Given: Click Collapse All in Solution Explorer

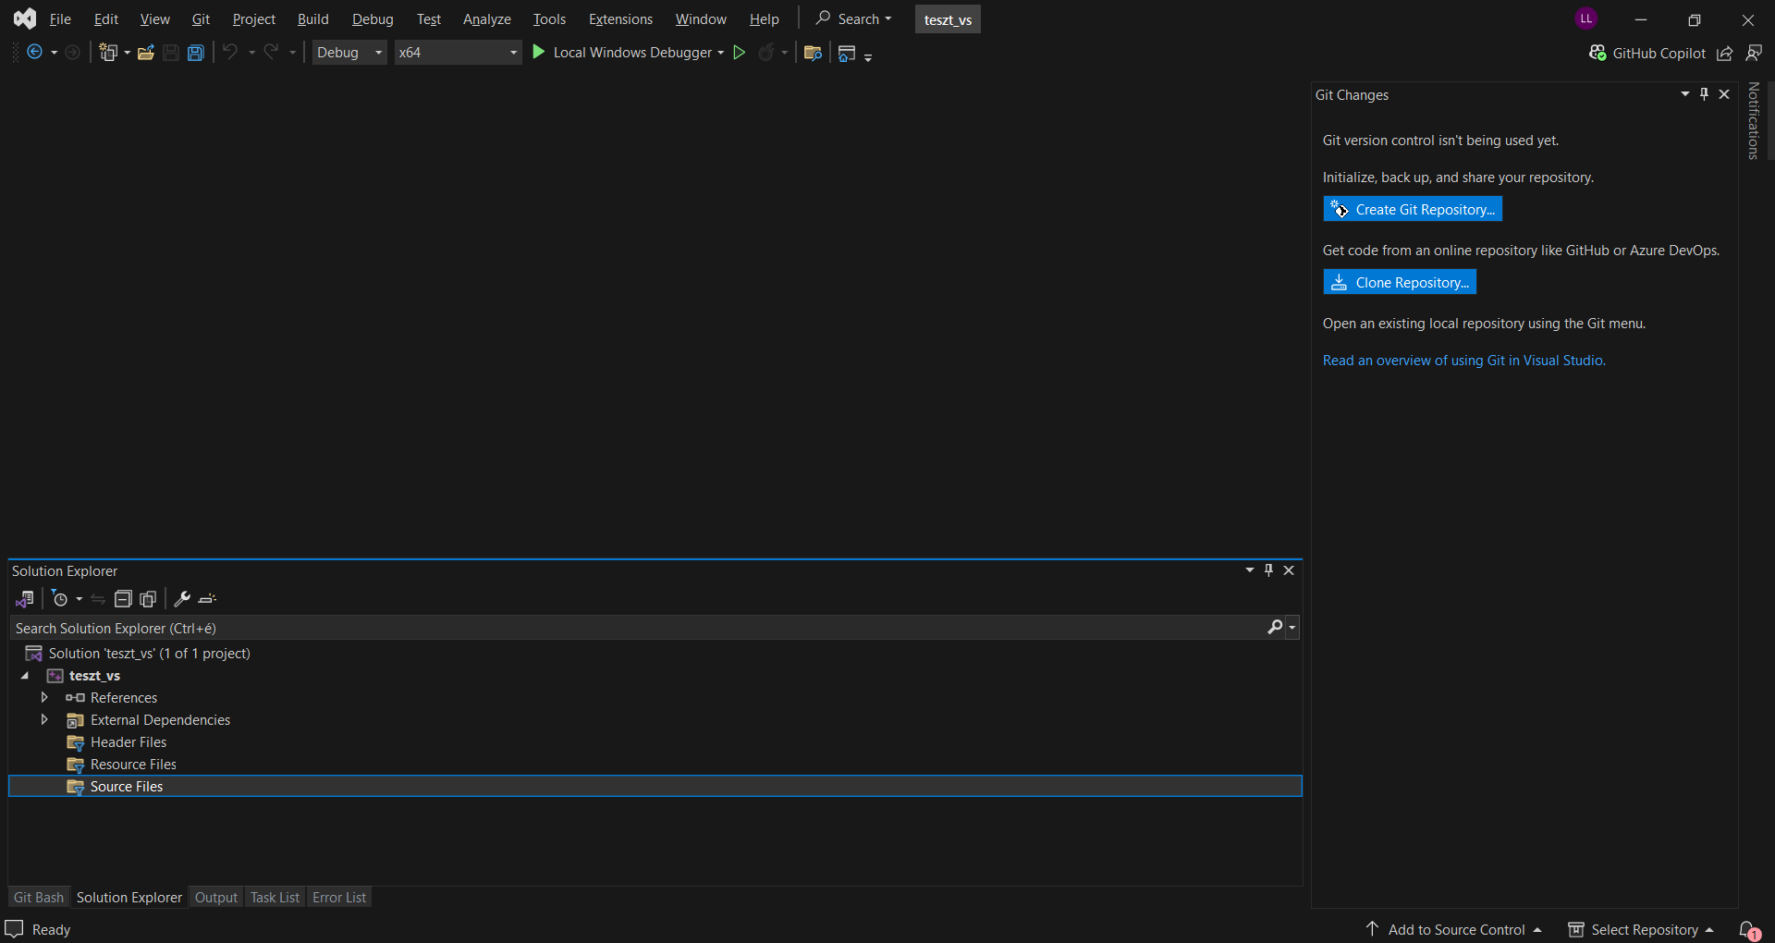Looking at the screenshot, I should click(x=123, y=599).
